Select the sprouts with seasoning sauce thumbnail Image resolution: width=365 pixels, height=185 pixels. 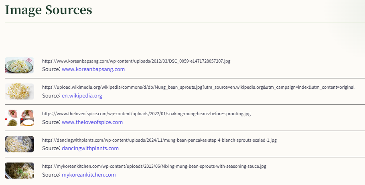pos(19,171)
